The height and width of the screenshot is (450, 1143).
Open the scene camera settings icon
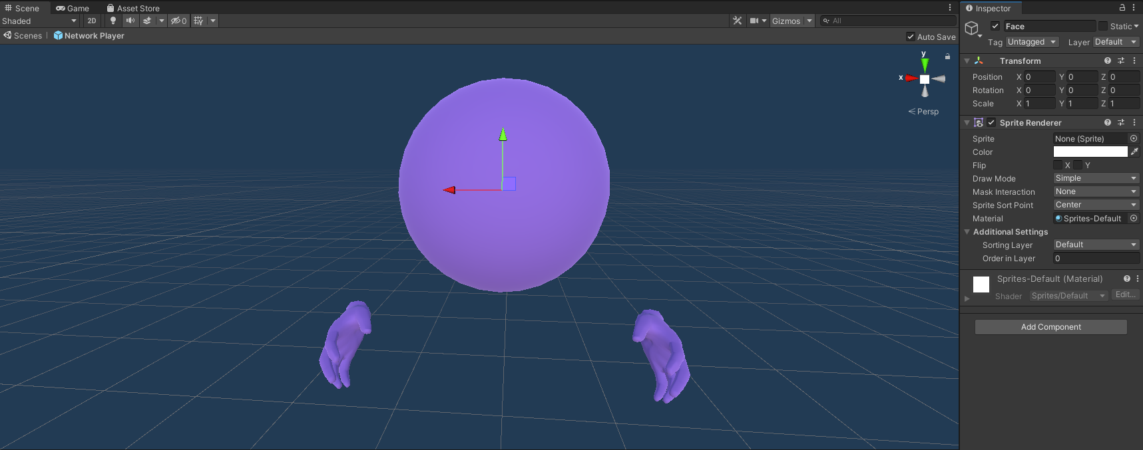(754, 21)
